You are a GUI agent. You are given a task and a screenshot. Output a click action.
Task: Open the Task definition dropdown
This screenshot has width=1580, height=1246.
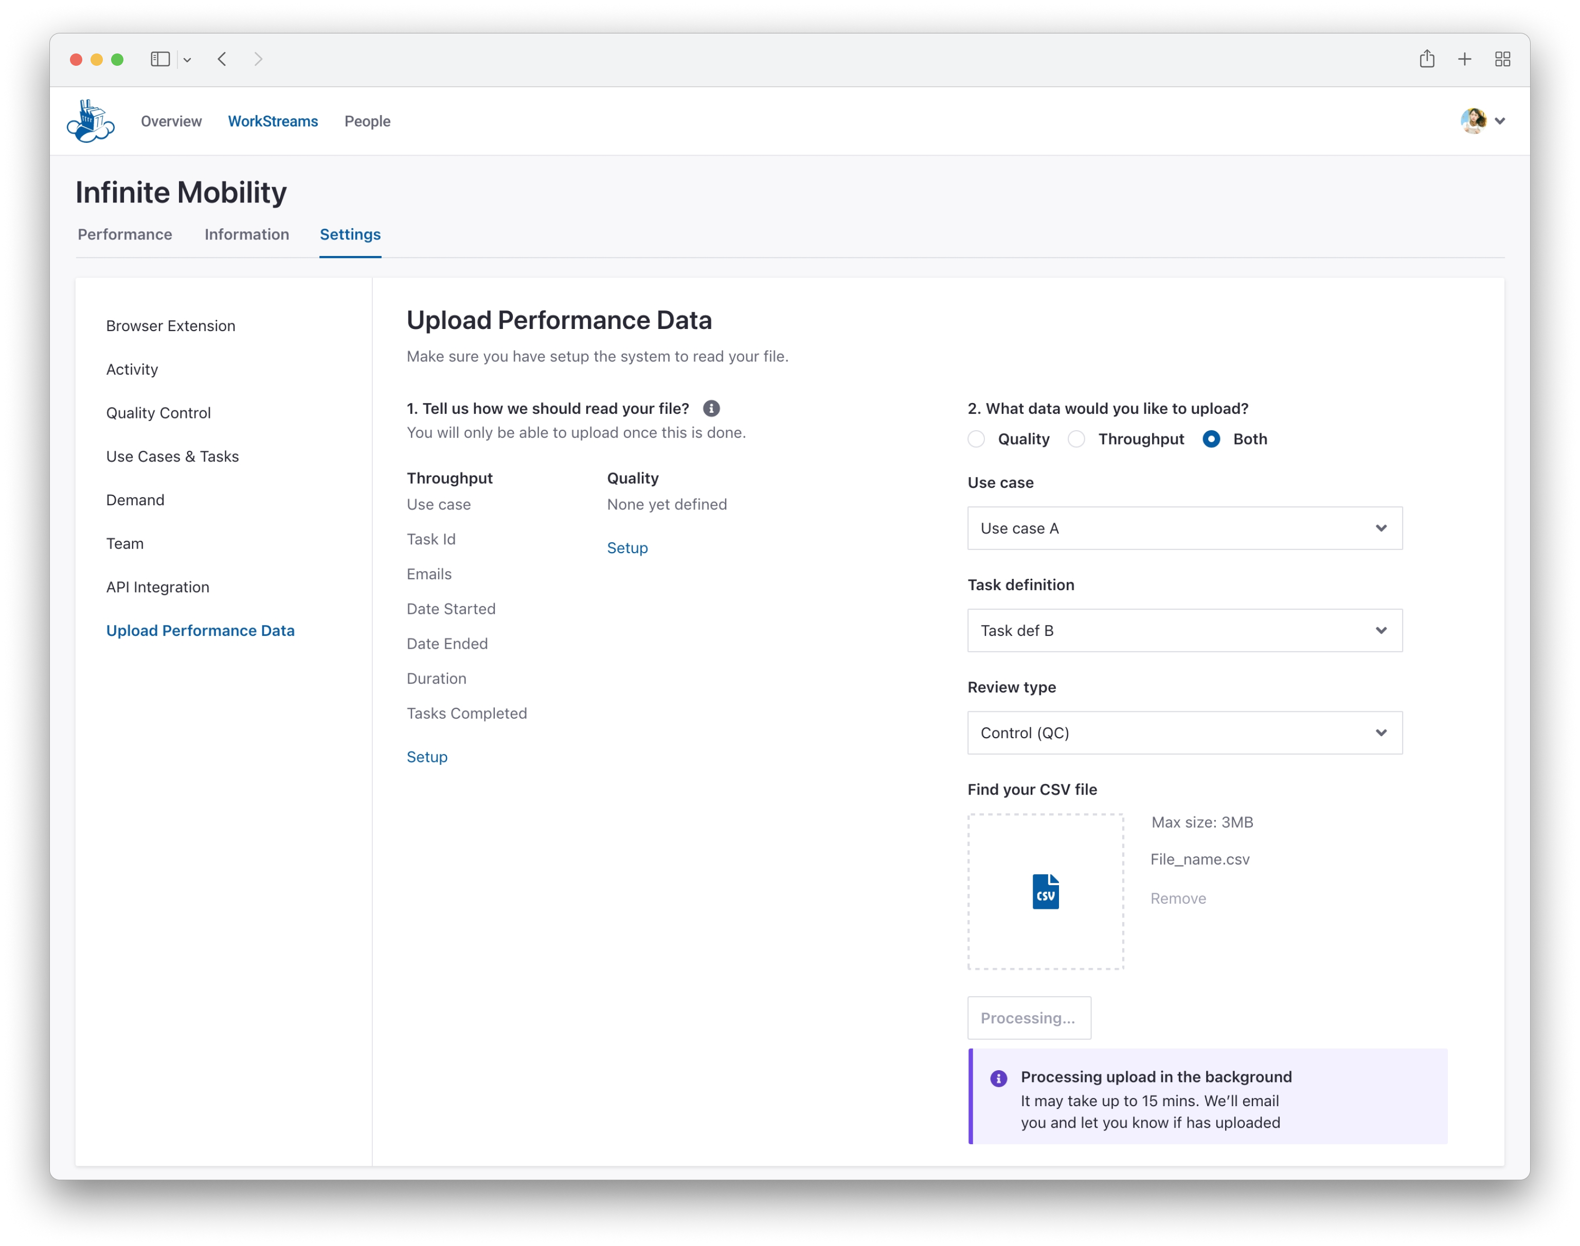click(1184, 630)
